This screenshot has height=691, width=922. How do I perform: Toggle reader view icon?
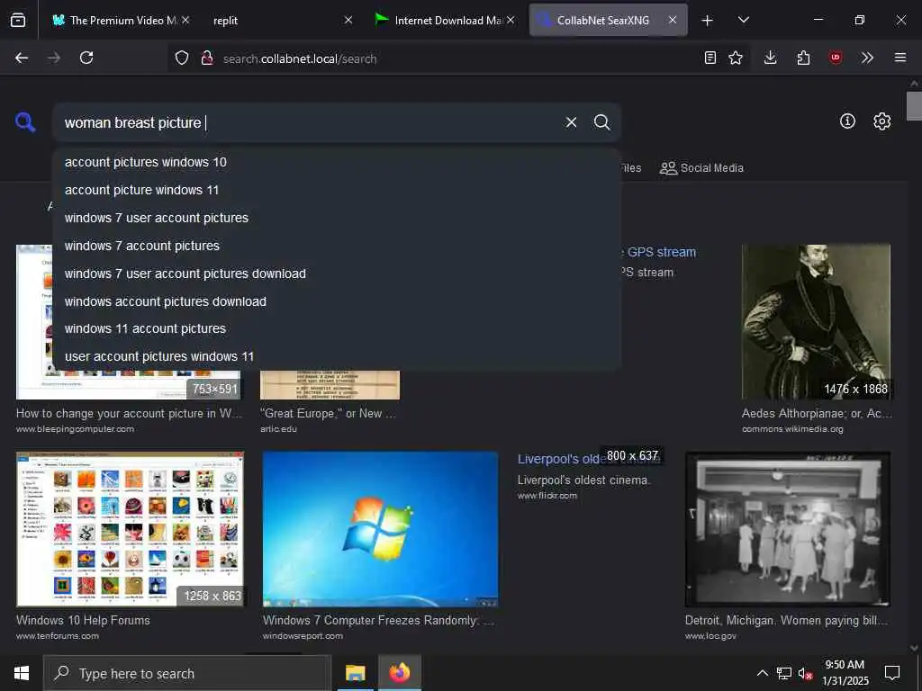710,58
